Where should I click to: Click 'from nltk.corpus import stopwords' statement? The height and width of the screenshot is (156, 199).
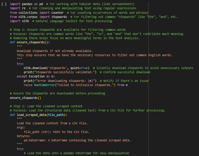click(38, 17)
